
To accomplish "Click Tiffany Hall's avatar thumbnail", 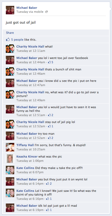I will point(10,147).
